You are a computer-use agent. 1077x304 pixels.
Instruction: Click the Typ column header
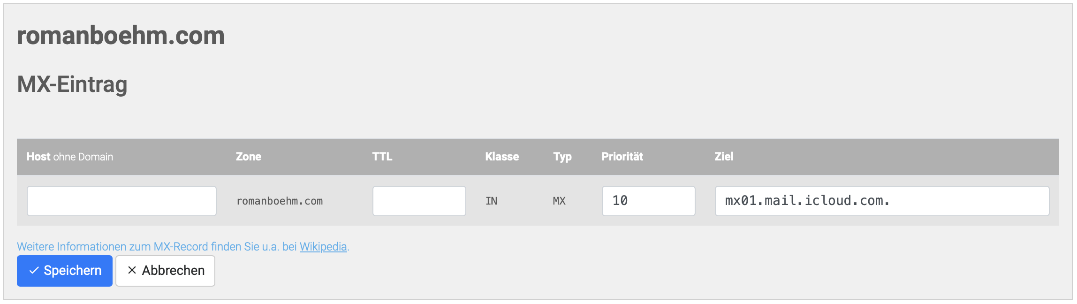click(x=563, y=157)
